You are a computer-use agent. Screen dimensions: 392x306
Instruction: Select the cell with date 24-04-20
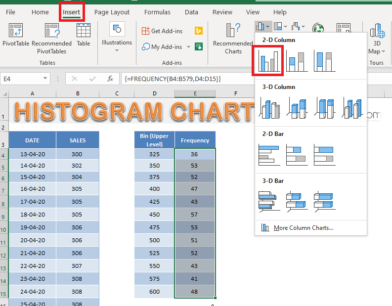point(33,292)
